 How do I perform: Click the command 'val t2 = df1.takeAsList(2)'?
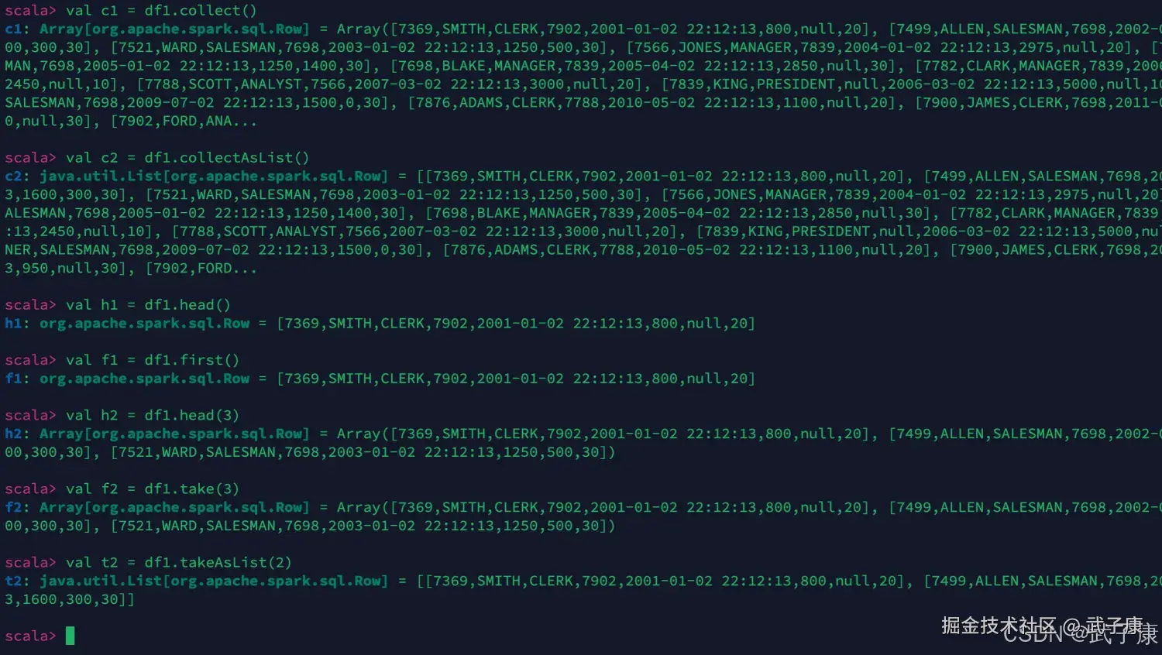click(x=179, y=563)
